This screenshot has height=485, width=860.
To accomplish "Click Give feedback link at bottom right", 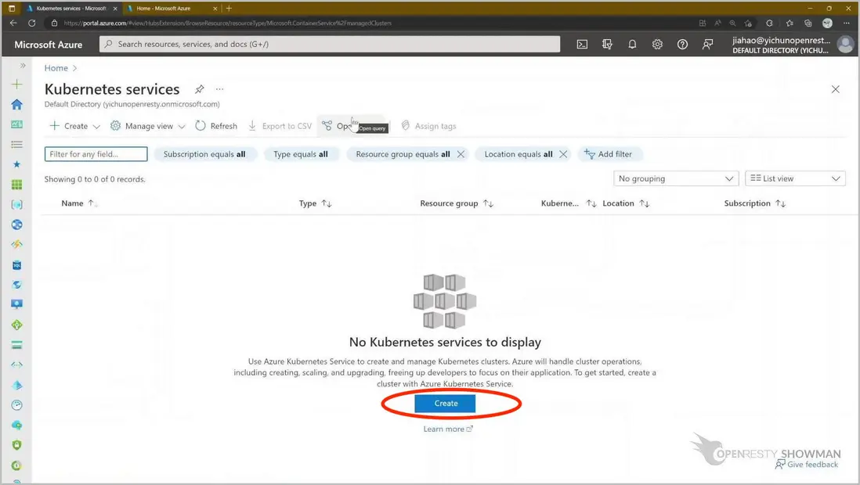I will tap(807, 465).
